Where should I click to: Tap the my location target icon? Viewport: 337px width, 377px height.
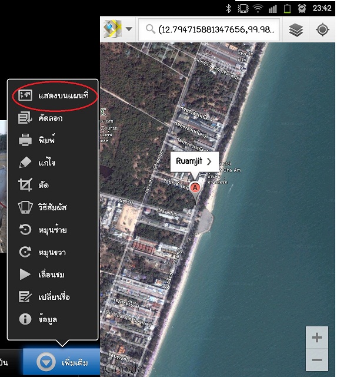click(322, 29)
